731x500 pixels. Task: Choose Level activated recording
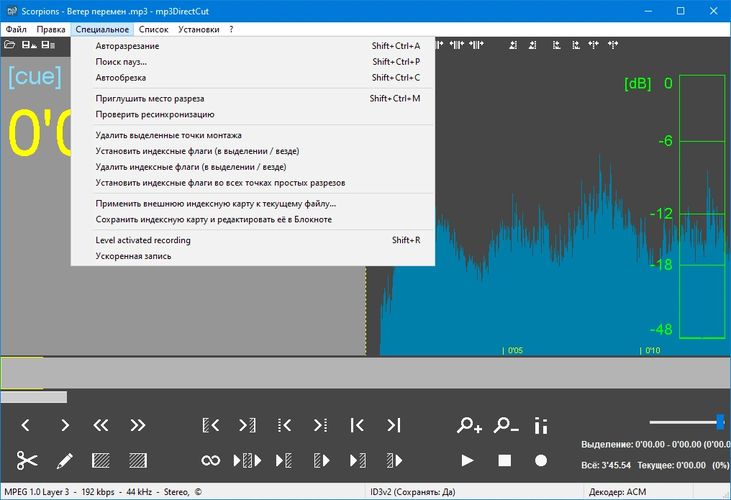click(253, 240)
